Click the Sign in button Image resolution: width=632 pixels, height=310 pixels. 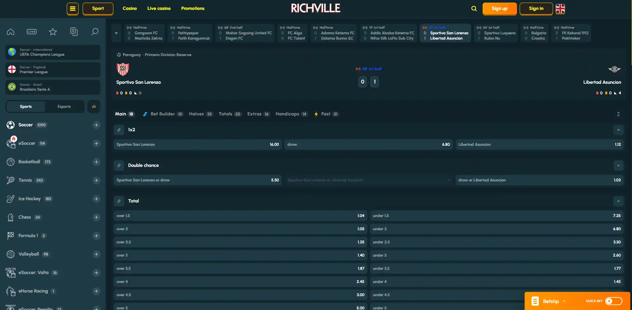click(x=536, y=9)
